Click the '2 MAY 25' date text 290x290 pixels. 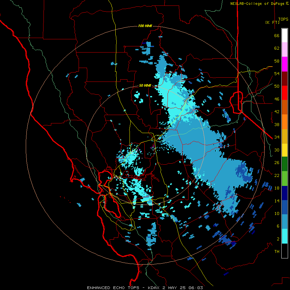click(x=174, y=288)
